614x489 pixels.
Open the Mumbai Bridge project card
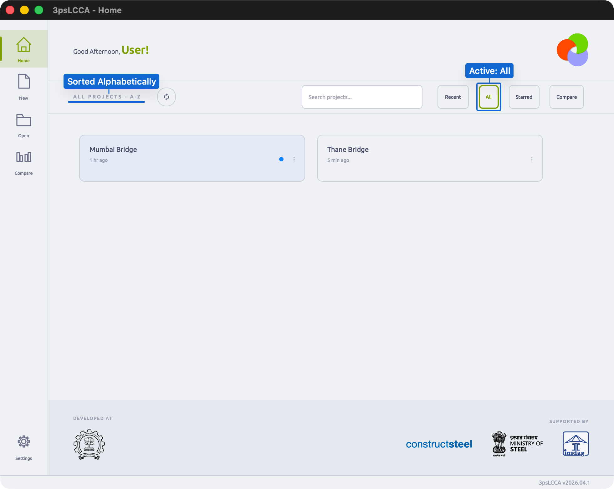tap(192, 158)
